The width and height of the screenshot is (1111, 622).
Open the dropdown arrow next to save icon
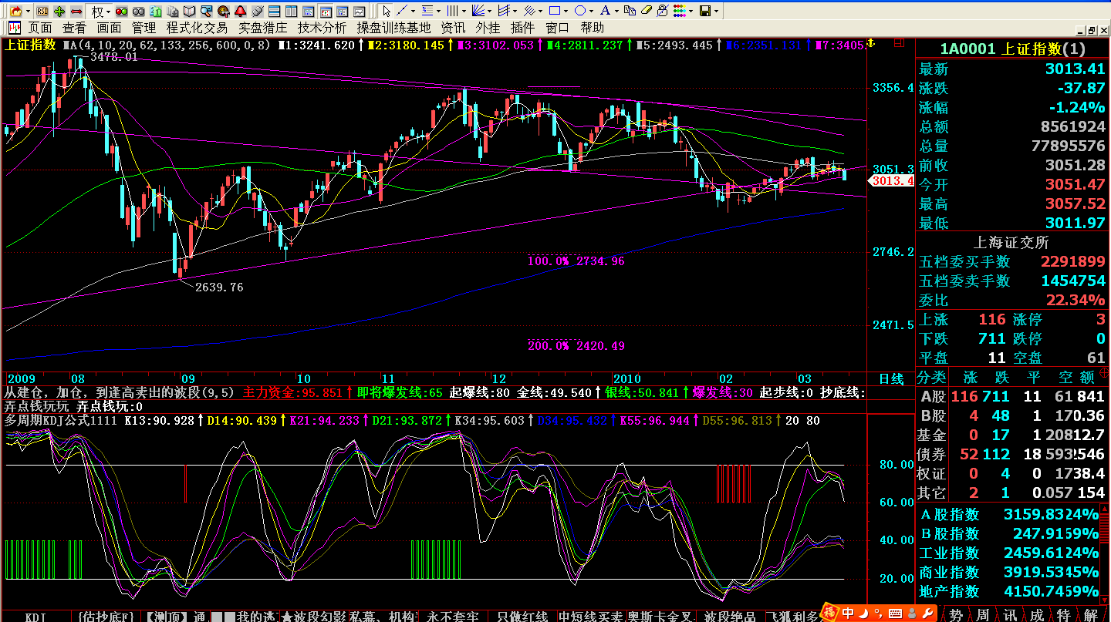[x=716, y=11]
